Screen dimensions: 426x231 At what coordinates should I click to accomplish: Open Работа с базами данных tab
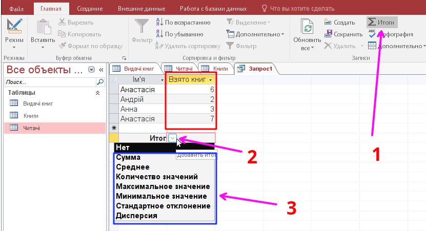[213, 9]
